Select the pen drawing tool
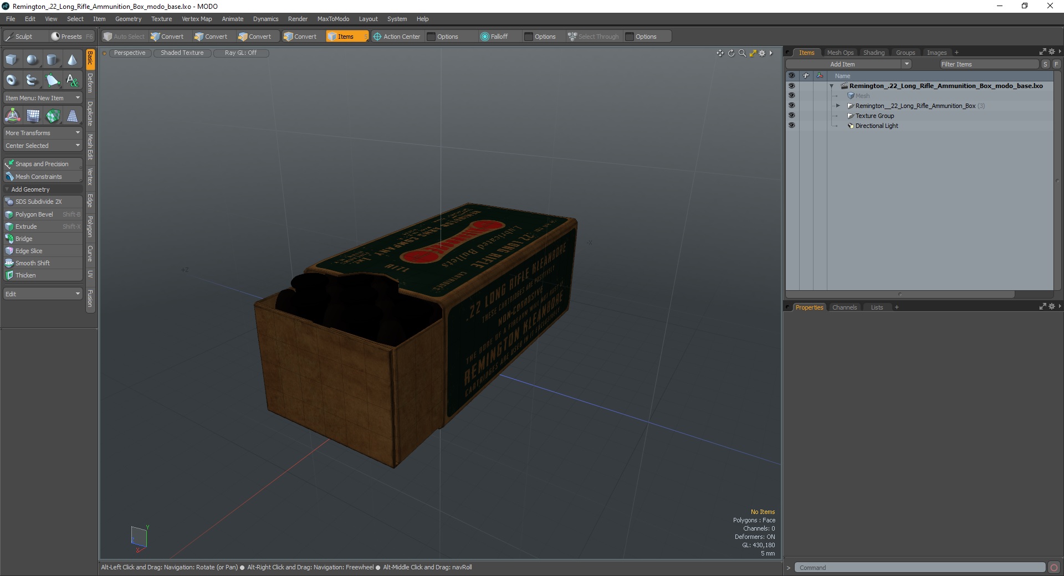The height and width of the screenshot is (576, 1064). (x=52, y=80)
